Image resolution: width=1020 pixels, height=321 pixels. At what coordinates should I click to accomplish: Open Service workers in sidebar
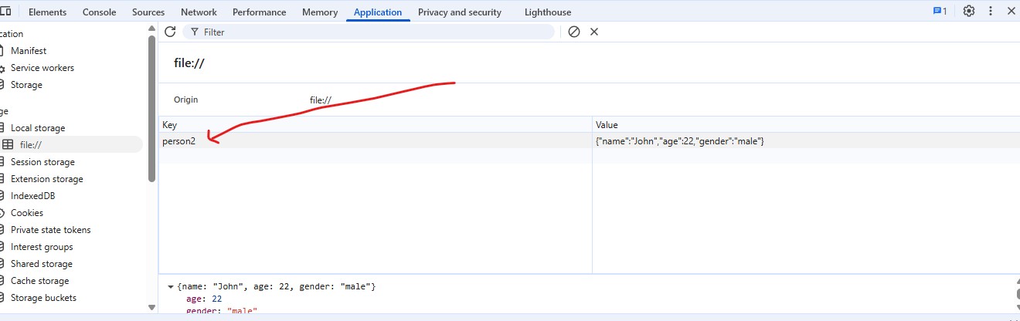click(42, 68)
